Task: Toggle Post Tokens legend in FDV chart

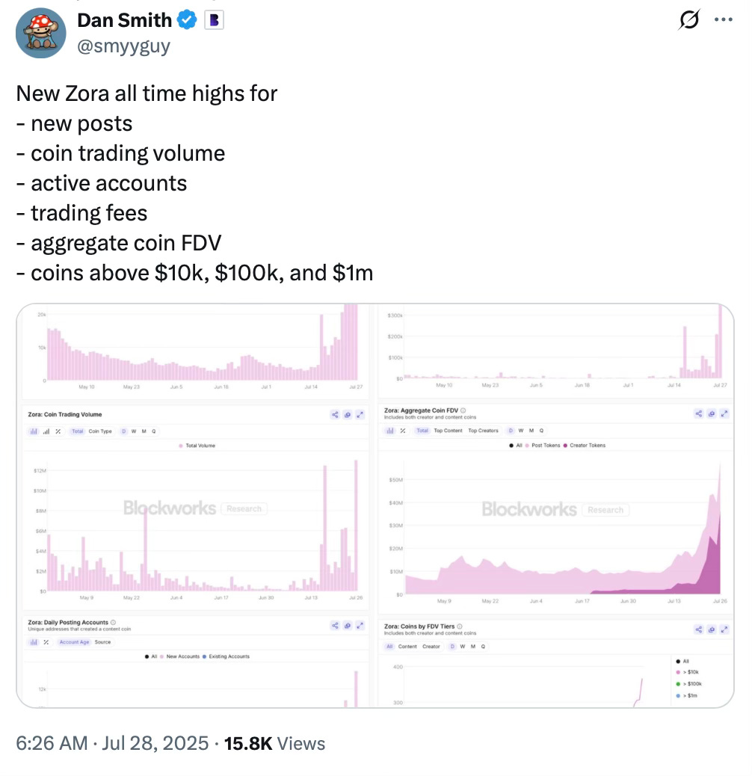Action: [543, 446]
